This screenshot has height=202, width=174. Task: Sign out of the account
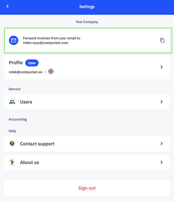click(x=87, y=188)
